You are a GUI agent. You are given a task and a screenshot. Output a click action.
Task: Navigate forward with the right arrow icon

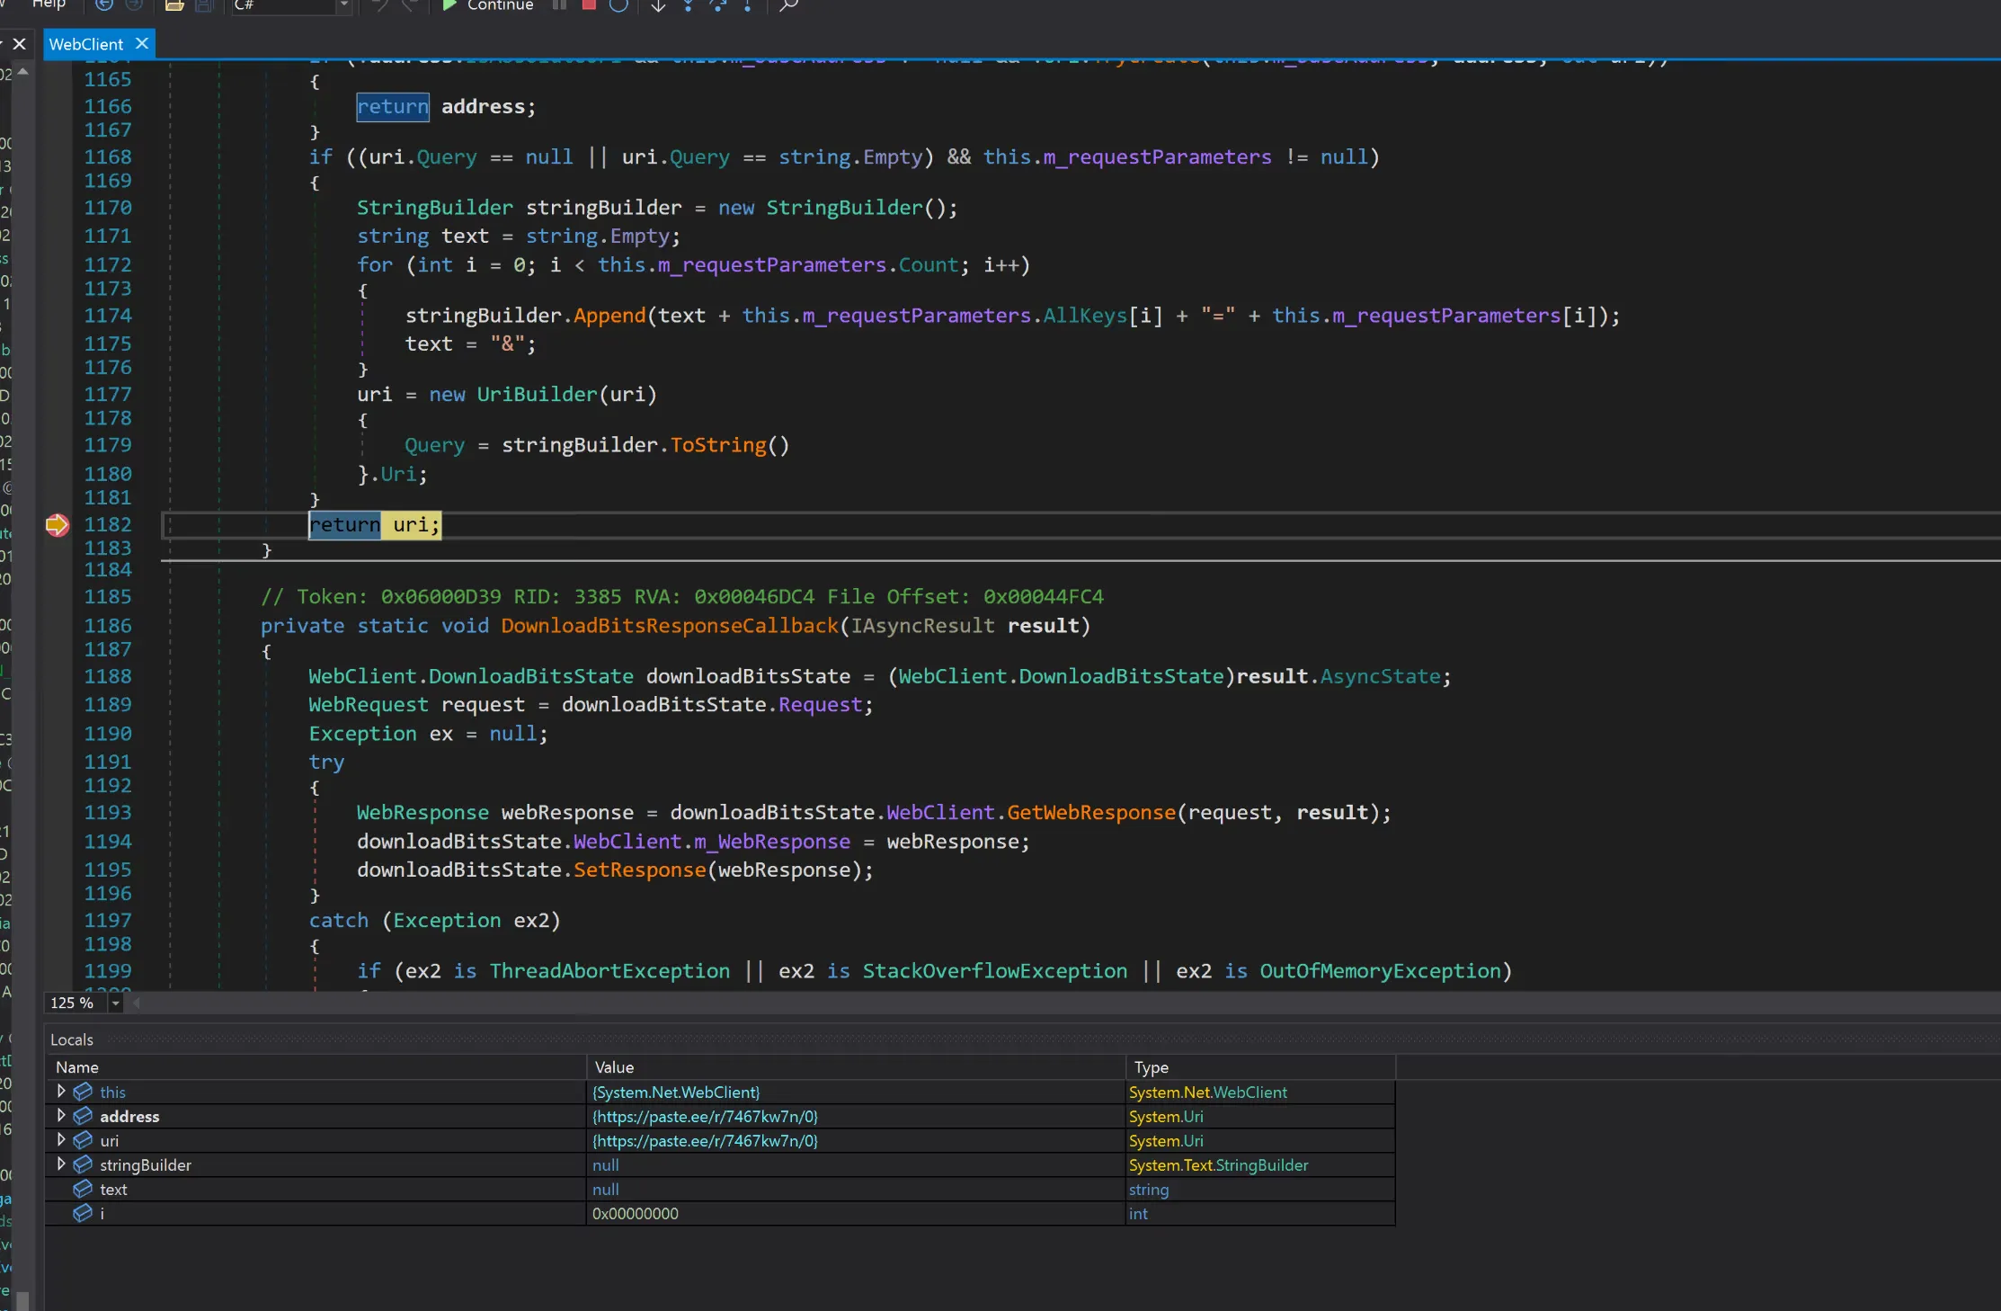tap(134, 5)
